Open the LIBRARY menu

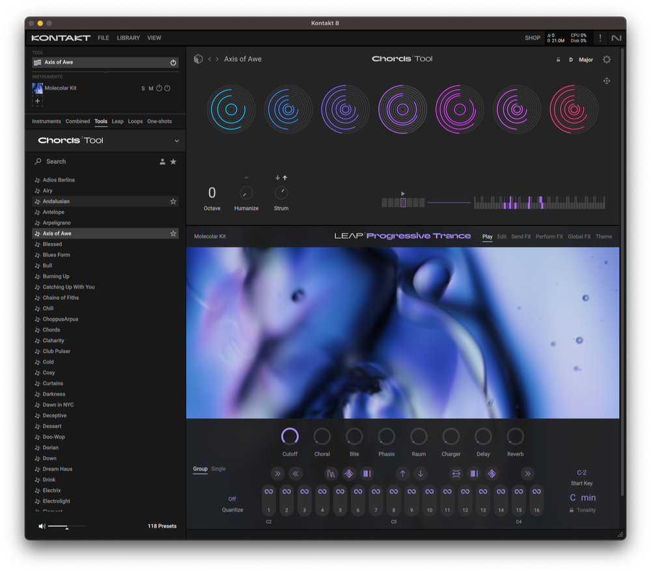[x=128, y=38]
